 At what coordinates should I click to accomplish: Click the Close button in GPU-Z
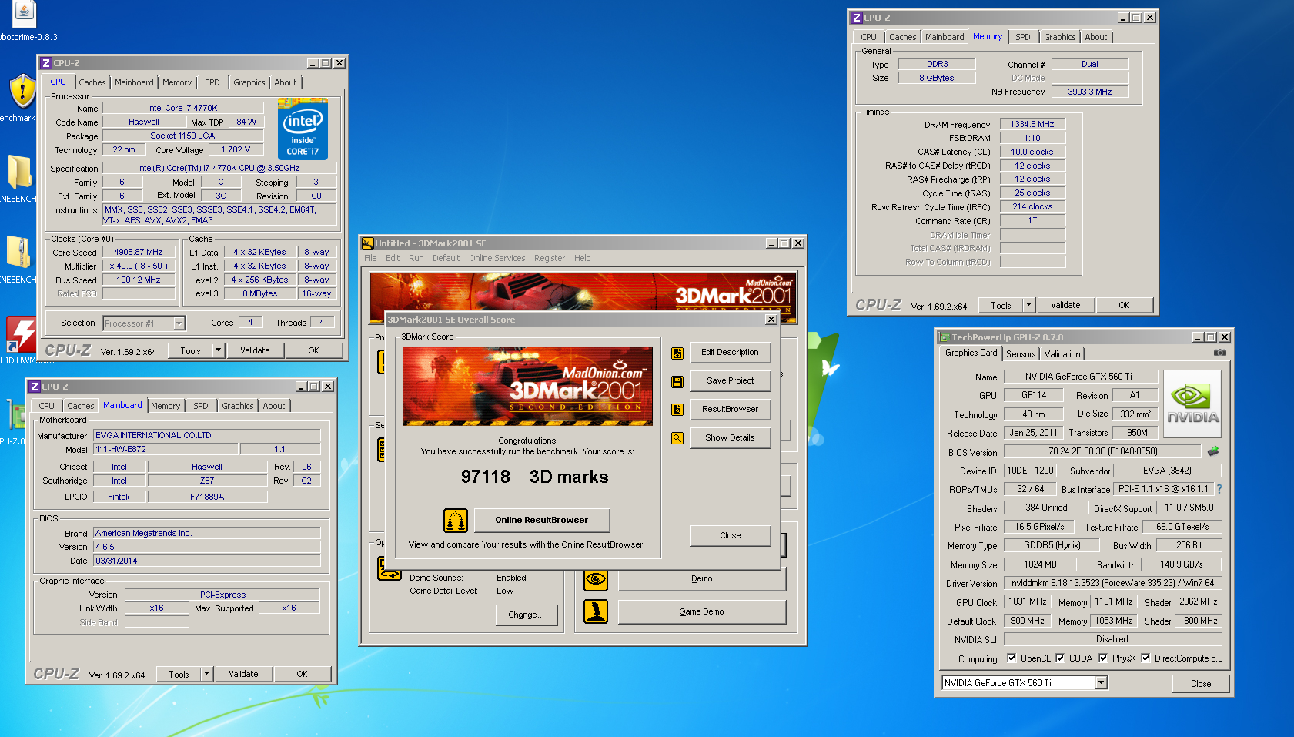tap(1200, 684)
